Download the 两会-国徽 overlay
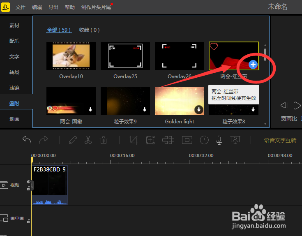 click(90, 110)
